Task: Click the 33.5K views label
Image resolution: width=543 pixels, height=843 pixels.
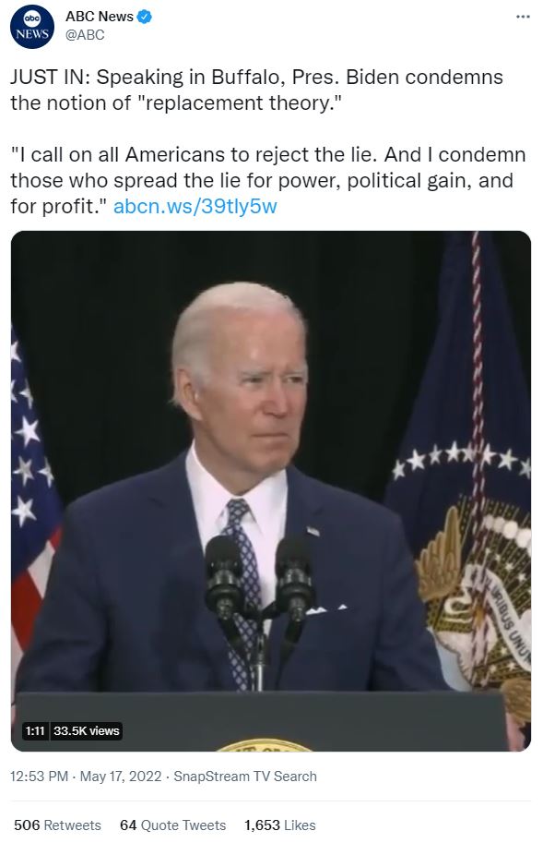Action: tap(87, 731)
